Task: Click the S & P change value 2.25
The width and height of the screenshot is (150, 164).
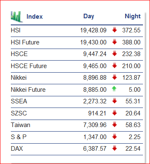Action: (135, 137)
